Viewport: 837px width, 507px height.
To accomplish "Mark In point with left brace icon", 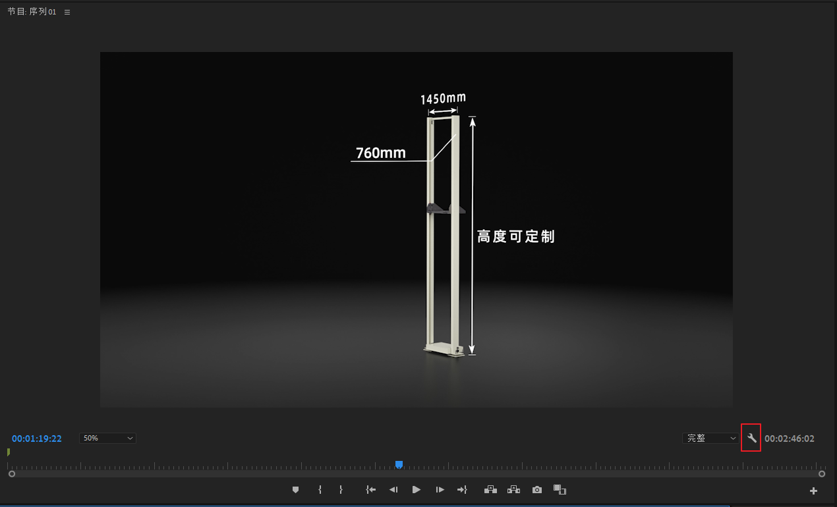I will [x=320, y=490].
